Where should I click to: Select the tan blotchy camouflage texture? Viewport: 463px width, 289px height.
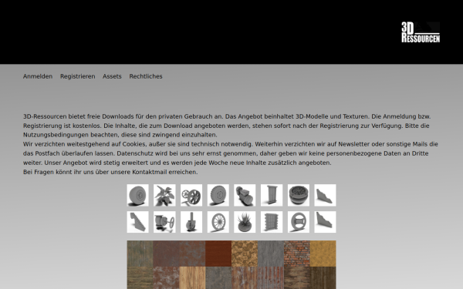pyautogui.click(x=245, y=254)
